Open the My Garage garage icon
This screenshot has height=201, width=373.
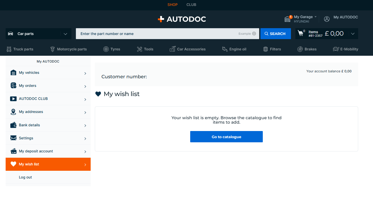[x=287, y=19]
